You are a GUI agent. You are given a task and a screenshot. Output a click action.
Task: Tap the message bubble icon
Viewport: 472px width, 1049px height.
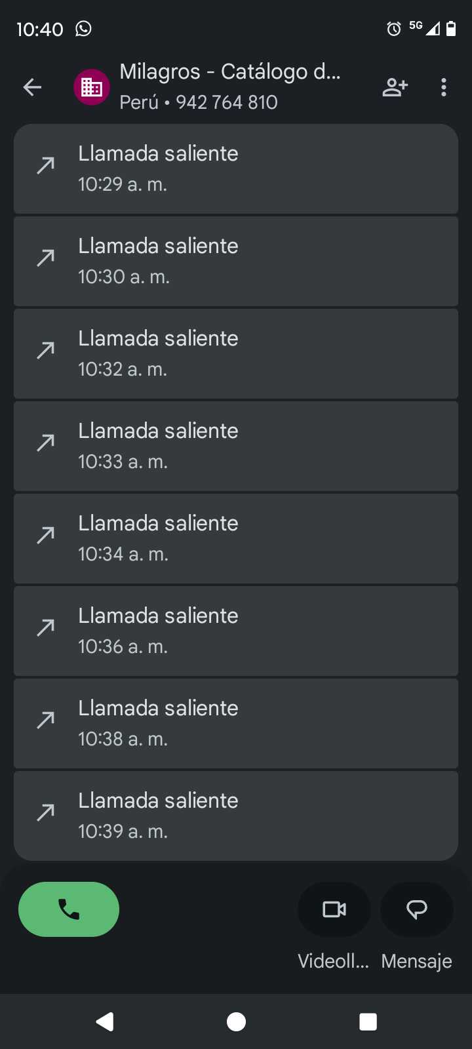click(x=417, y=909)
